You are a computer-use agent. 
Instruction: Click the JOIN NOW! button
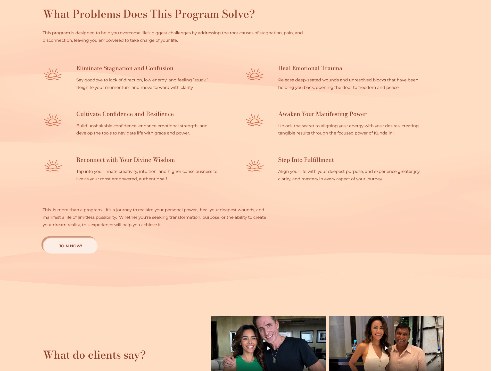click(x=70, y=246)
